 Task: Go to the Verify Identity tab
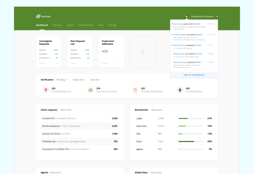click(x=86, y=25)
